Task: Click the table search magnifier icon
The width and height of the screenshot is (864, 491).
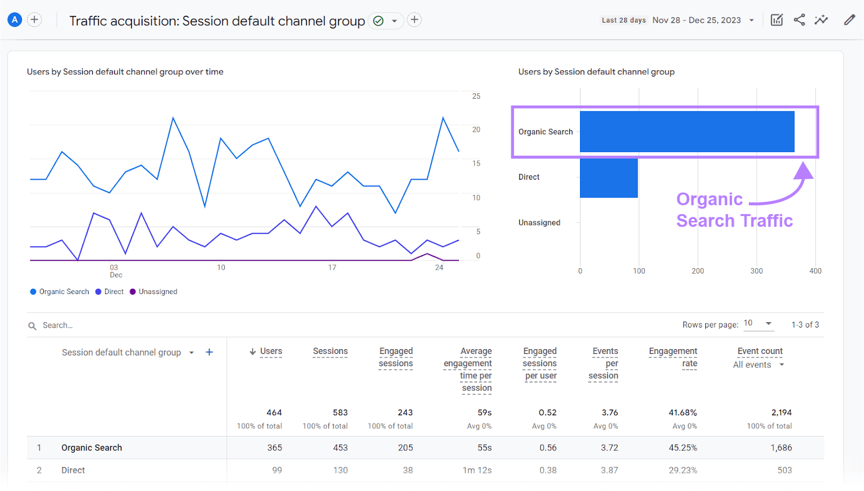Action: pos(32,325)
